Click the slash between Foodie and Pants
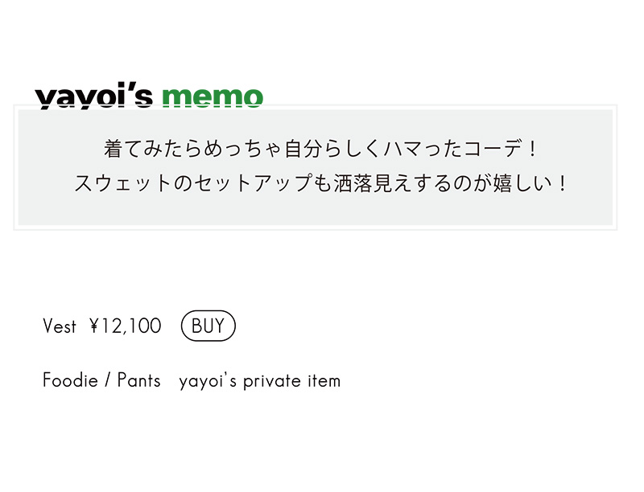This screenshot has width=644, height=492. coord(108,380)
